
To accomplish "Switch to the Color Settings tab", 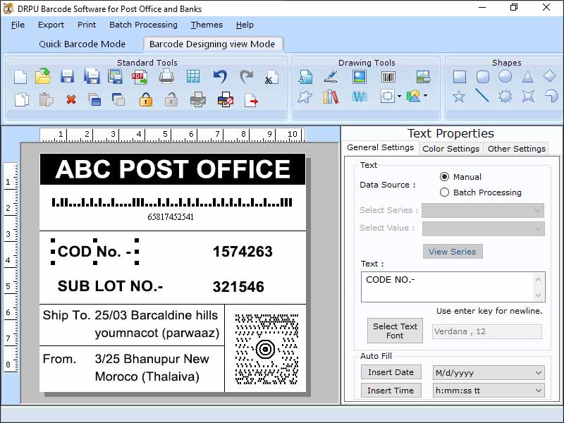I will click(450, 148).
